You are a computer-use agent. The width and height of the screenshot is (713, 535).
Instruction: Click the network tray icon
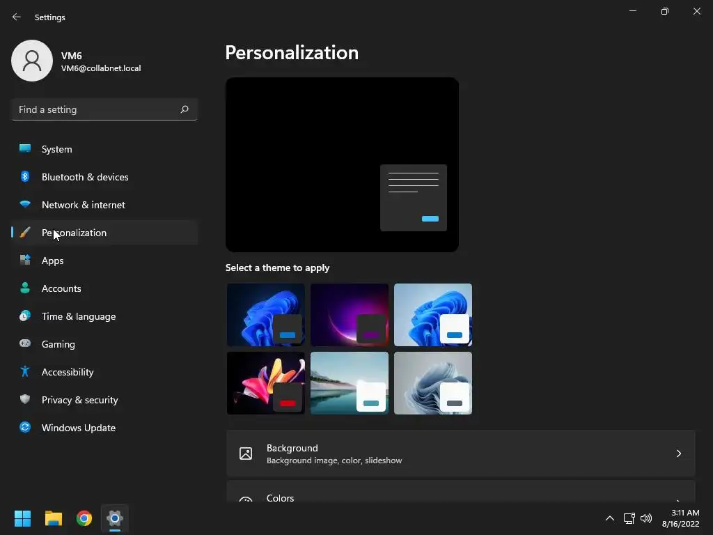629,518
